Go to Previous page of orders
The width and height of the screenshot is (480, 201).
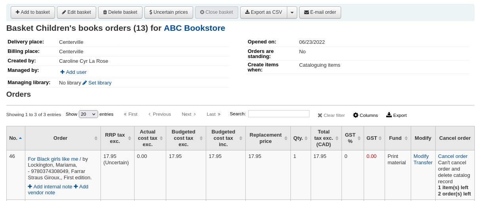tap(159, 114)
